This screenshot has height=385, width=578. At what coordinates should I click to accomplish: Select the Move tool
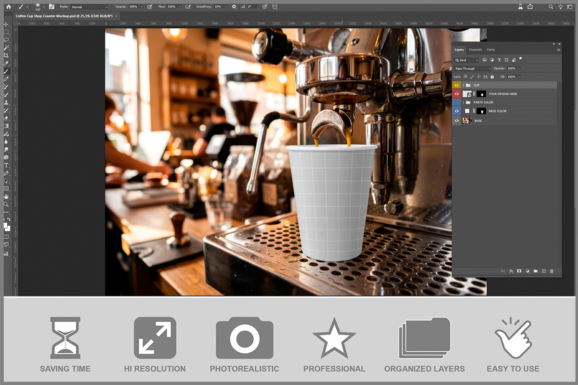coord(6,25)
